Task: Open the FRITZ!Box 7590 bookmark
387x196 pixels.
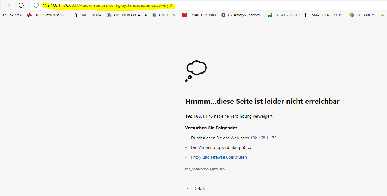Action: [11, 15]
